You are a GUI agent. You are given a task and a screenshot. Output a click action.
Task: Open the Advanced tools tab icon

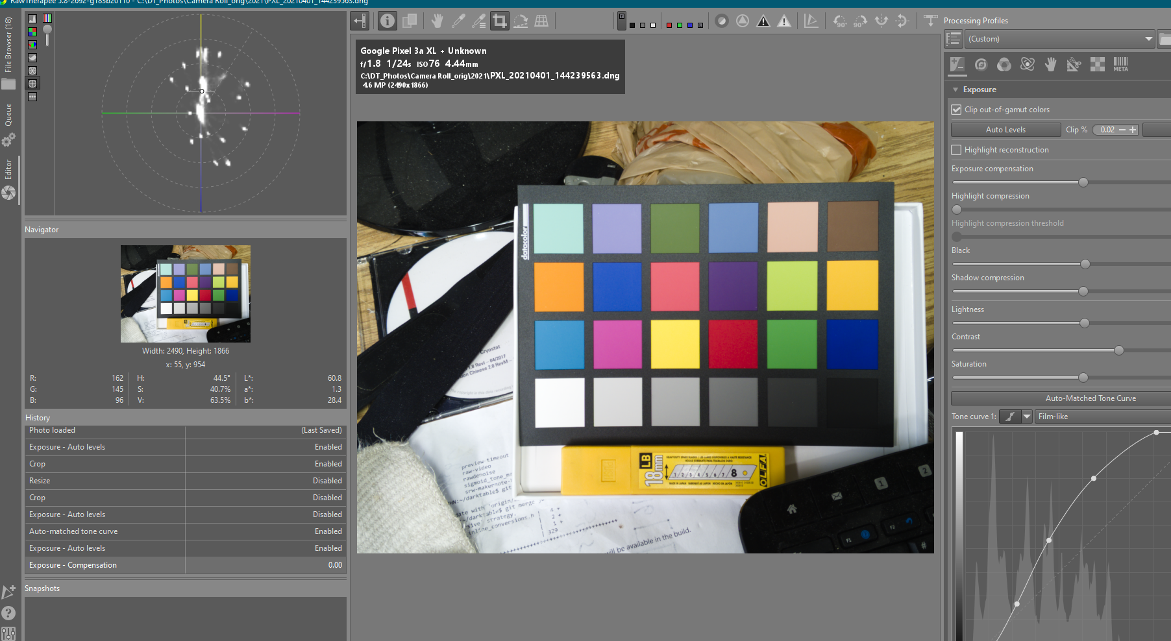coord(1028,64)
